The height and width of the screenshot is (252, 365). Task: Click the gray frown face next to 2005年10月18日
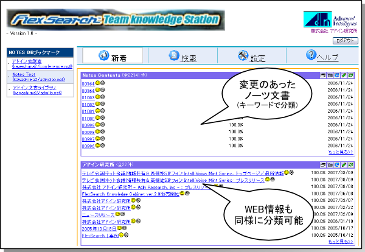(x=124, y=228)
